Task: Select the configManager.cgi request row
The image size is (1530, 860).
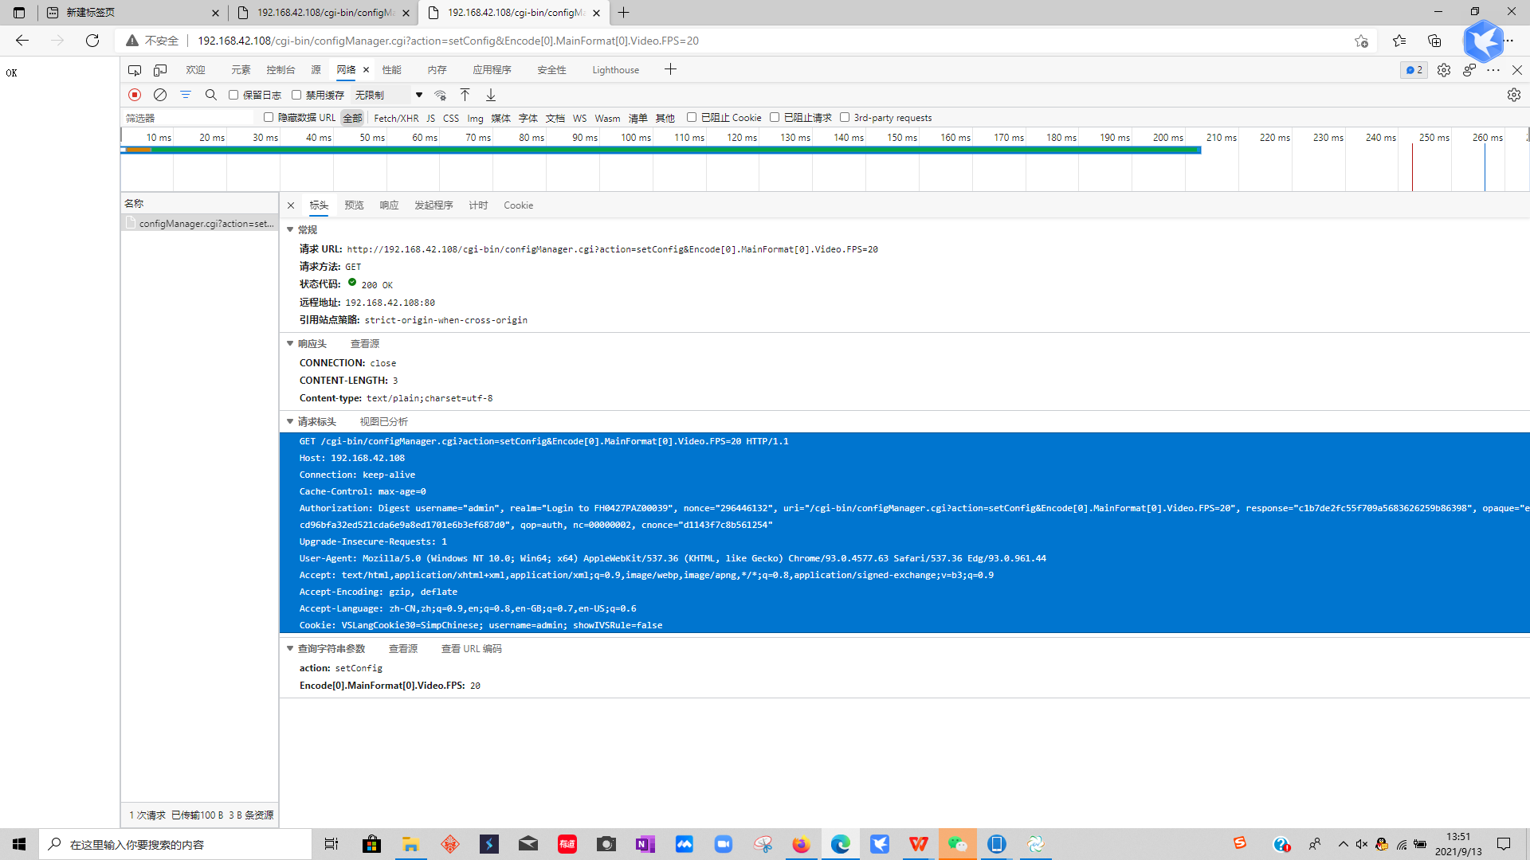Action: point(206,224)
